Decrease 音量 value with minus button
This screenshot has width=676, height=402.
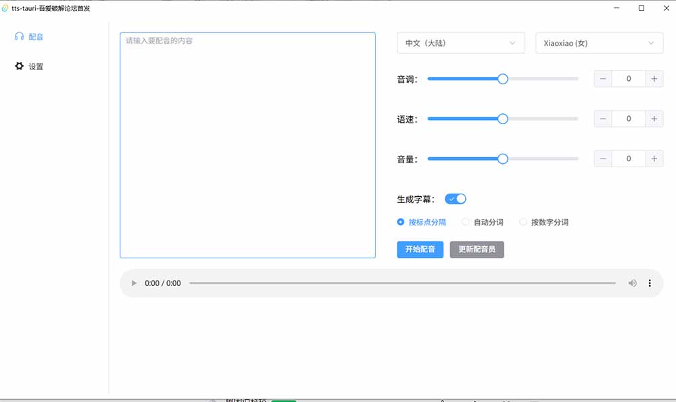pyautogui.click(x=603, y=159)
